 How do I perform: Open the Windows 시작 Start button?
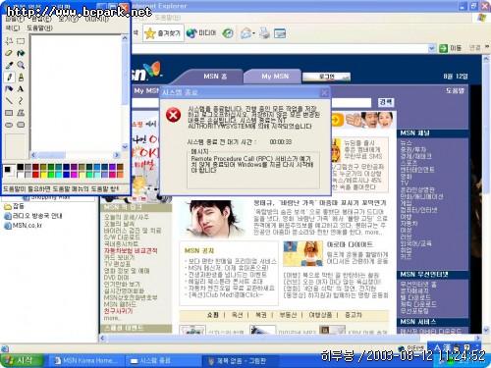[x=22, y=360]
